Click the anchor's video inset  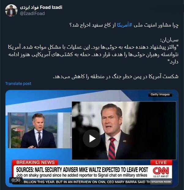(x=39, y=130)
